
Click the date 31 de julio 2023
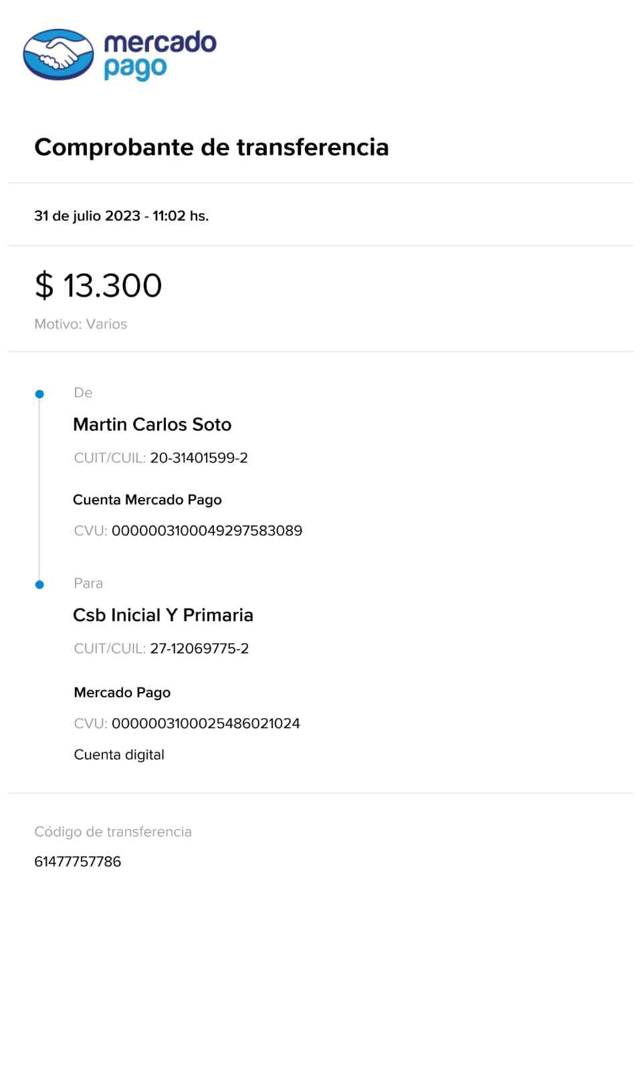tap(87, 216)
